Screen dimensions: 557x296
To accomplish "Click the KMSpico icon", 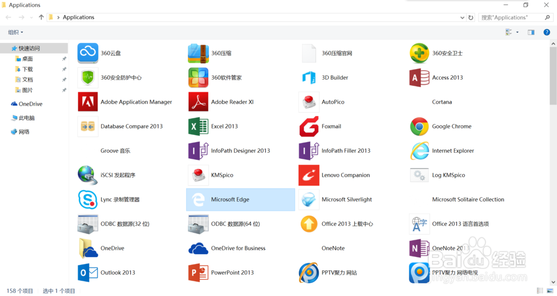I will click(198, 175).
